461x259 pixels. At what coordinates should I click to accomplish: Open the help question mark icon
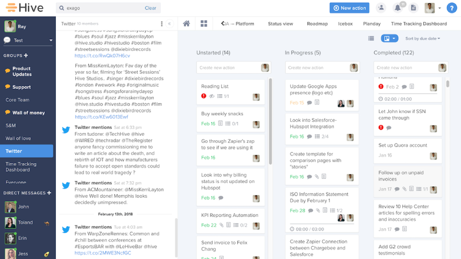coord(452,8)
